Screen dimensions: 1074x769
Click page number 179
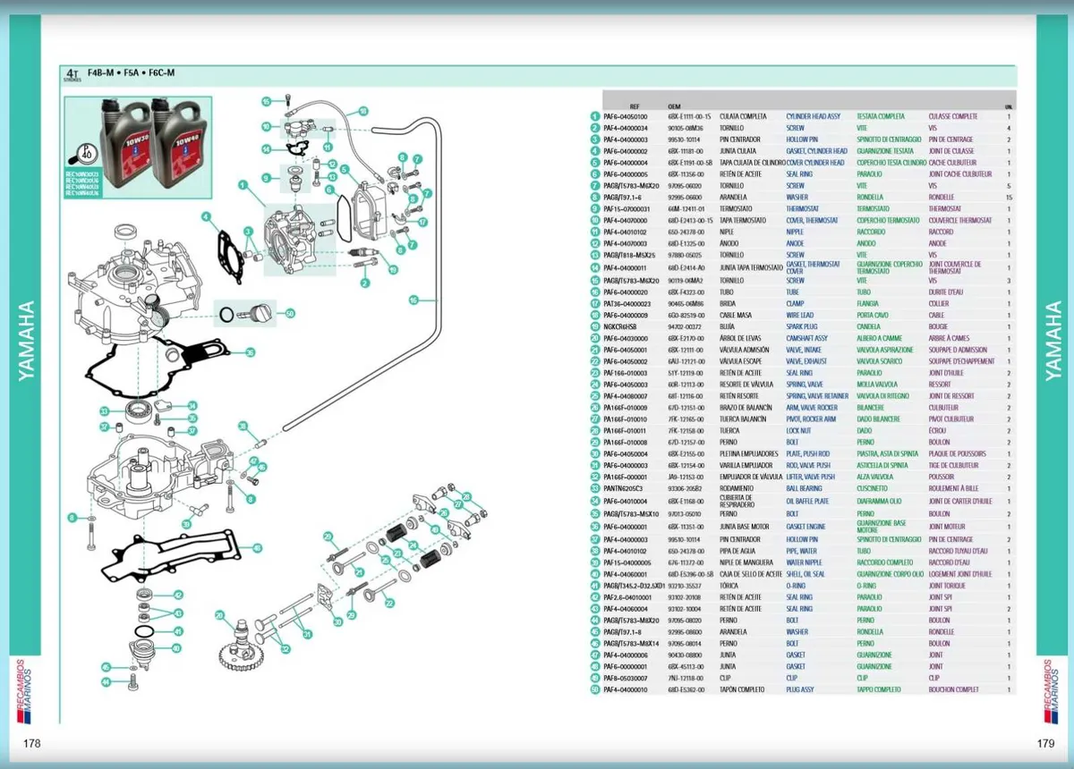[x=1044, y=744]
